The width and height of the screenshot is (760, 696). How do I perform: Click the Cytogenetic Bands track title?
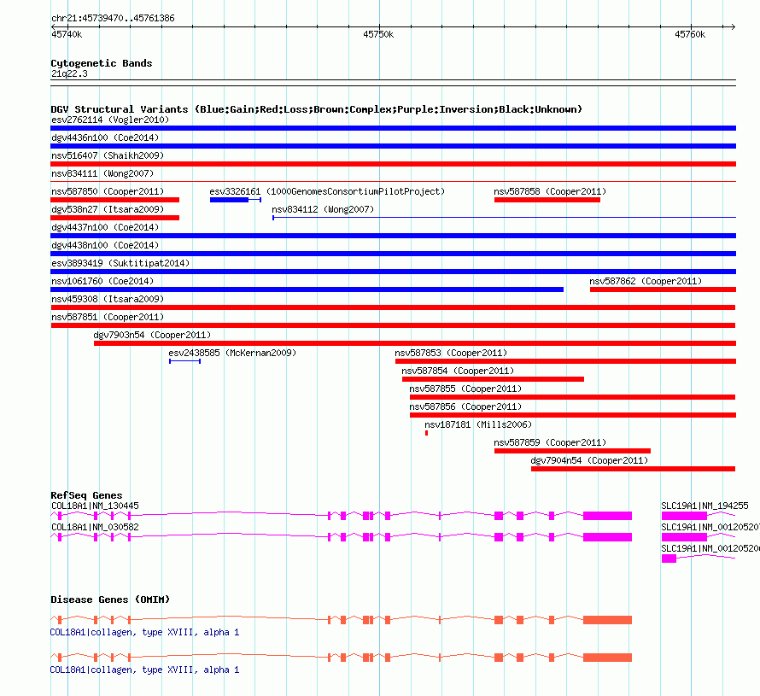(102, 63)
